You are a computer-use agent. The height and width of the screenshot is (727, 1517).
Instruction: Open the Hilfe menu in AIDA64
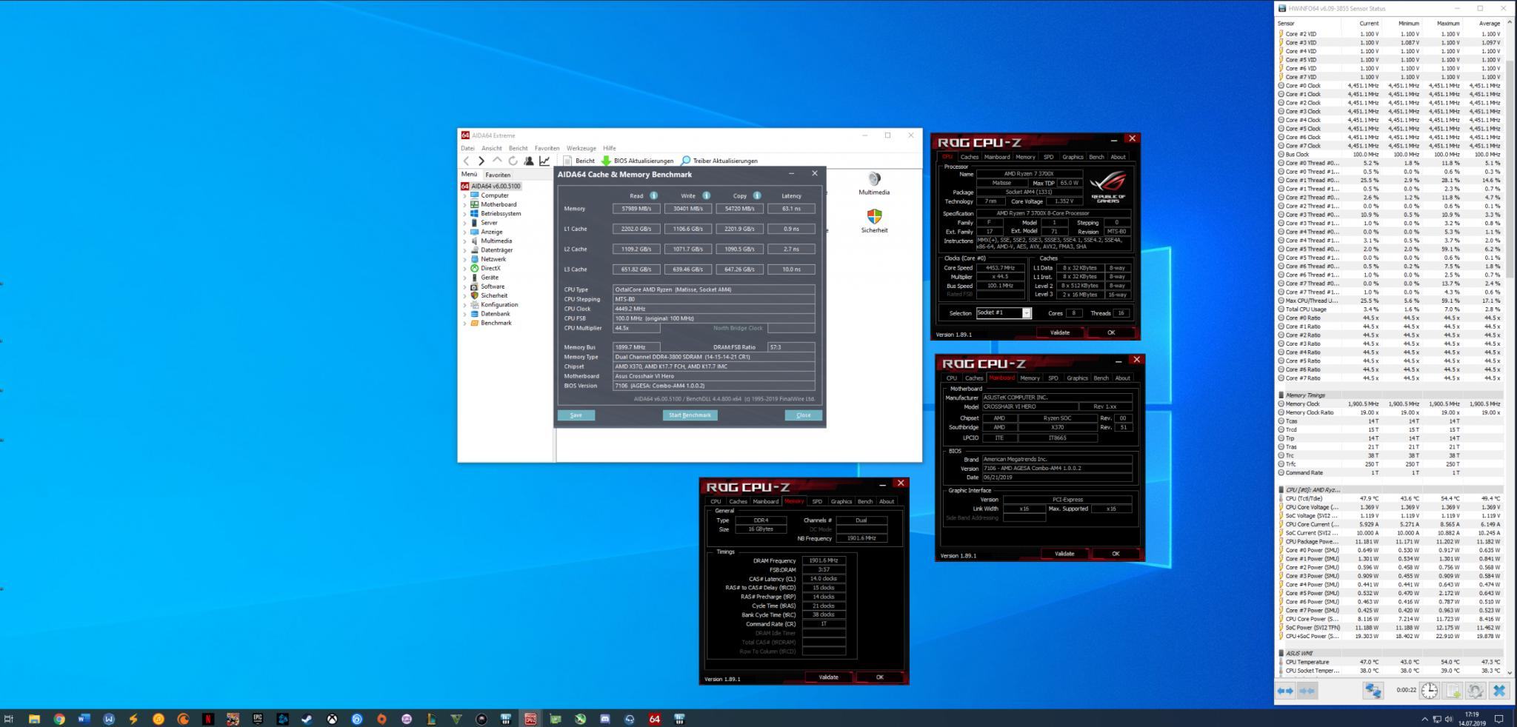tap(610, 148)
